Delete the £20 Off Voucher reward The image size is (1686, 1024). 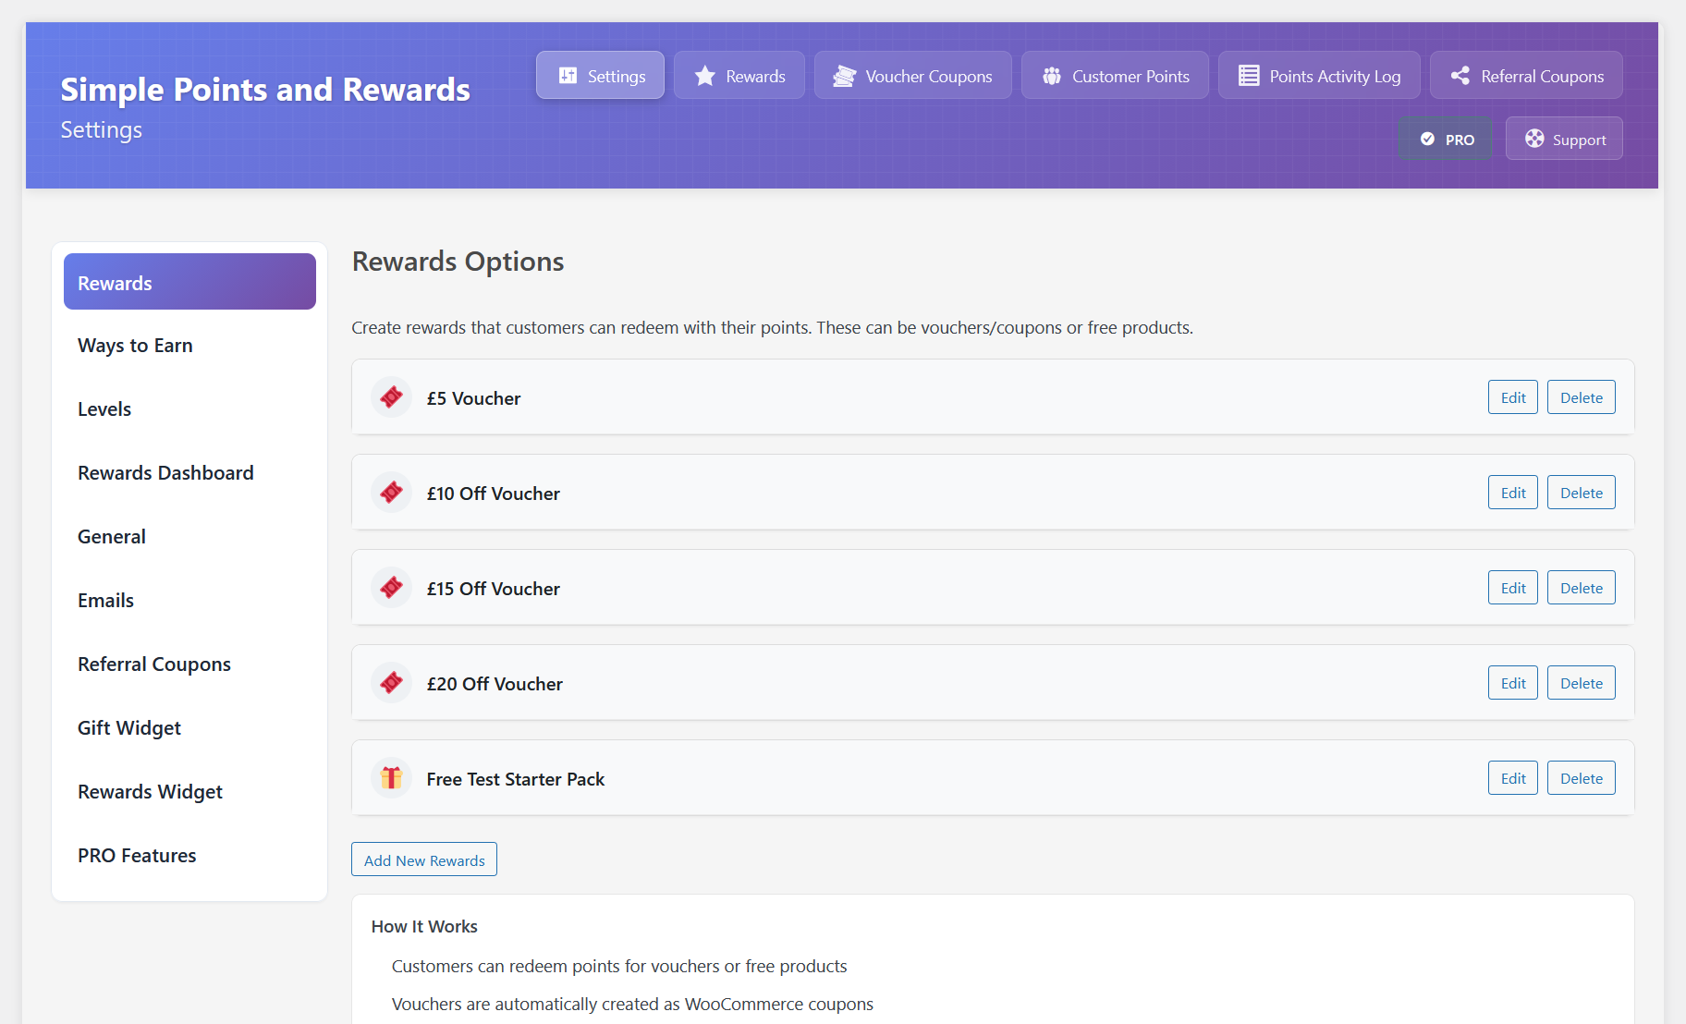[1581, 683]
